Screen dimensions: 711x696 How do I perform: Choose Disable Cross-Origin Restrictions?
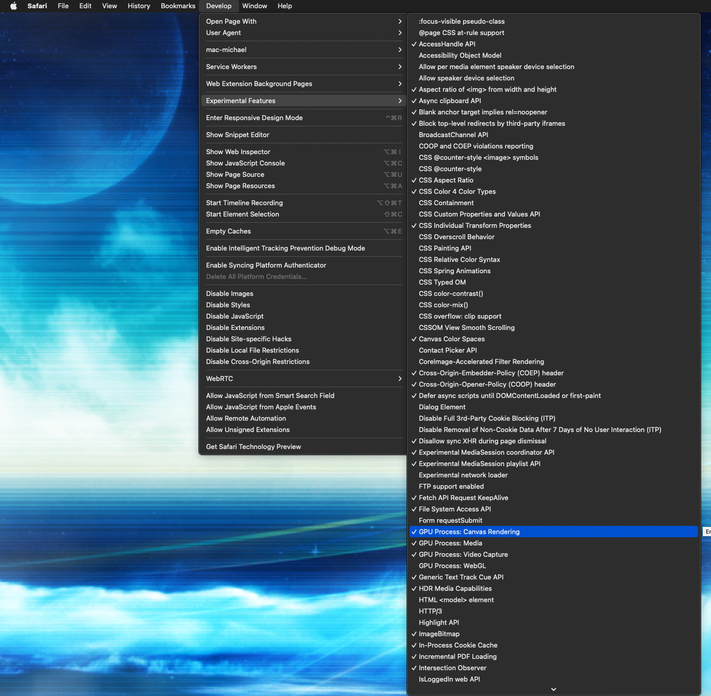pyautogui.click(x=303, y=361)
